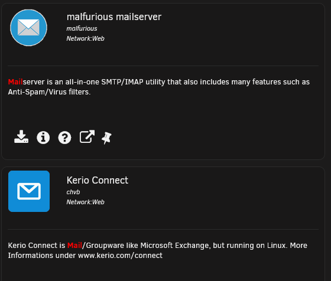Open the Kerio Connect title
Screen dimensions: 331x281
[98, 180]
